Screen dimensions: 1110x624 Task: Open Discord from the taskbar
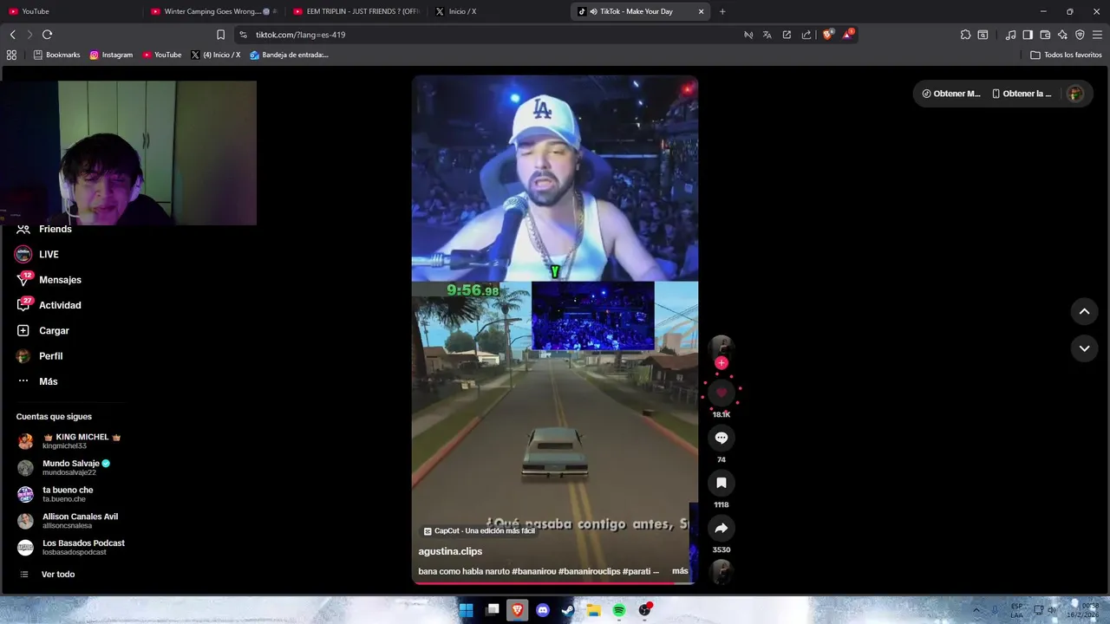543,610
